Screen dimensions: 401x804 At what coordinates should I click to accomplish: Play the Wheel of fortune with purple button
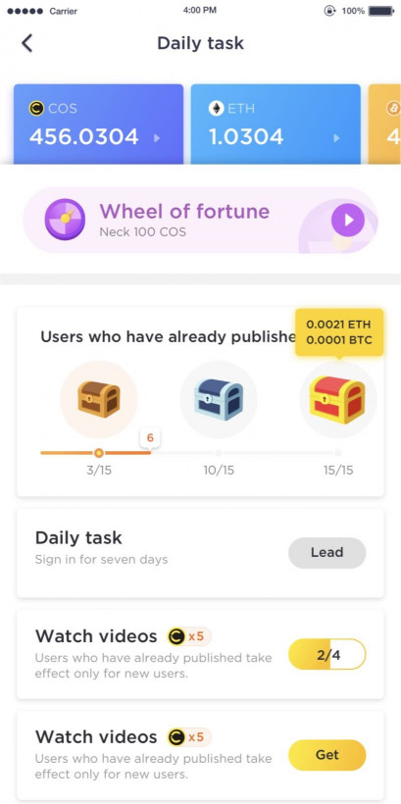pyautogui.click(x=348, y=220)
